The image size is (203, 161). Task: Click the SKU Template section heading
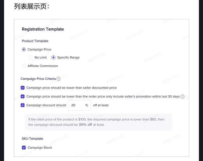click(32, 139)
